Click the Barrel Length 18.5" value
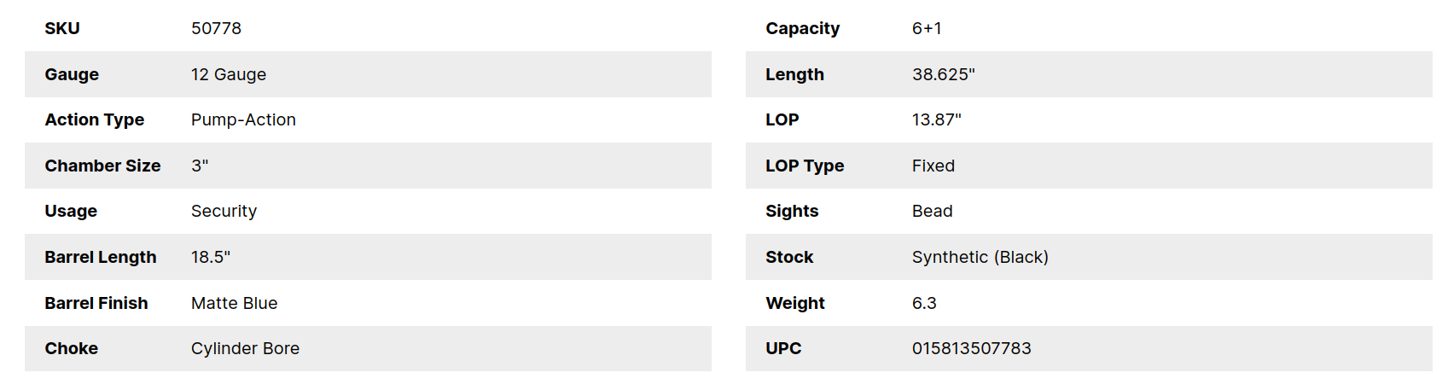The height and width of the screenshot is (390, 1448). (211, 257)
